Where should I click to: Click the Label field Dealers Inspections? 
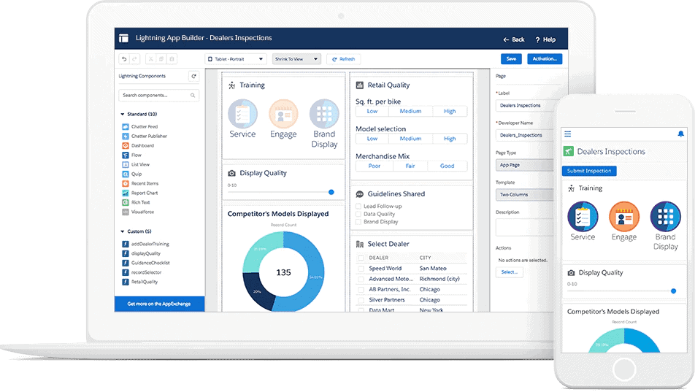(525, 106)
